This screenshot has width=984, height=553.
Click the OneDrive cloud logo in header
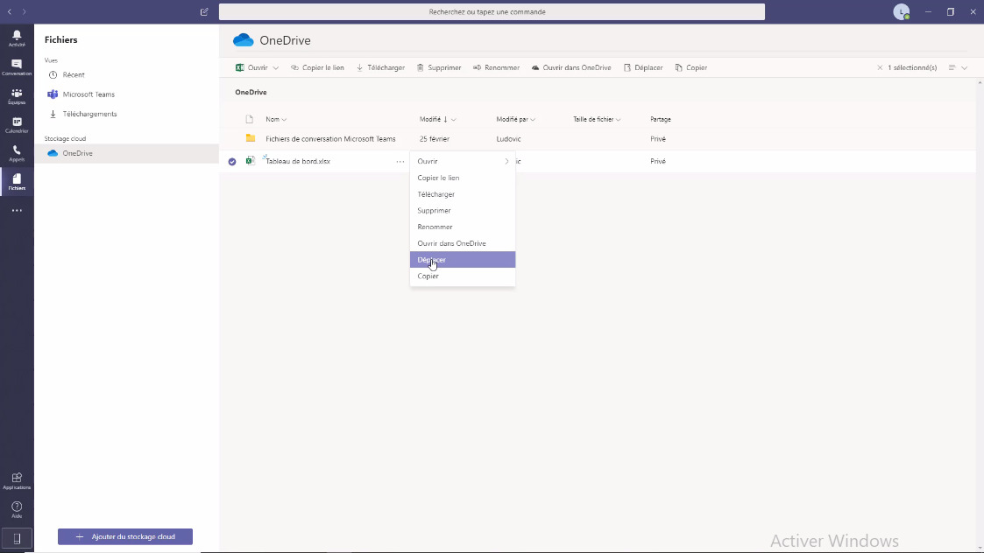click(243, 40)
